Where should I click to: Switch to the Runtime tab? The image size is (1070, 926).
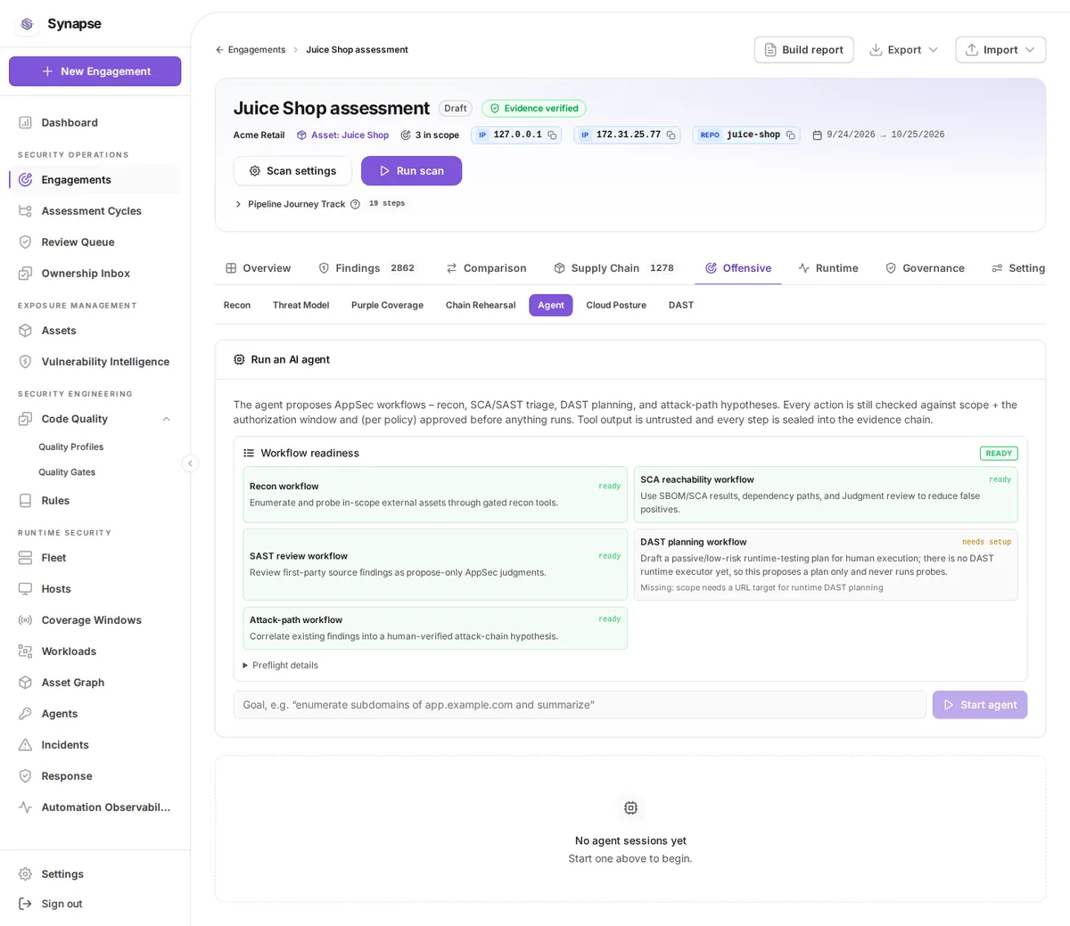point(828,268)
